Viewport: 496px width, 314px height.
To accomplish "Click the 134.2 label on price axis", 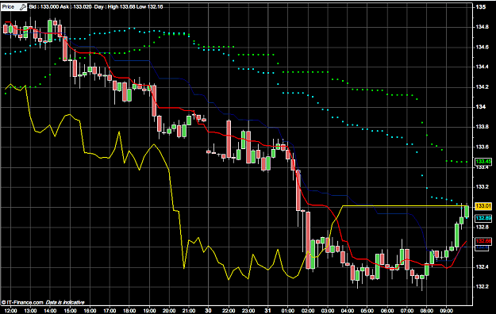I will pyautogui.click(x=482, y=87).
